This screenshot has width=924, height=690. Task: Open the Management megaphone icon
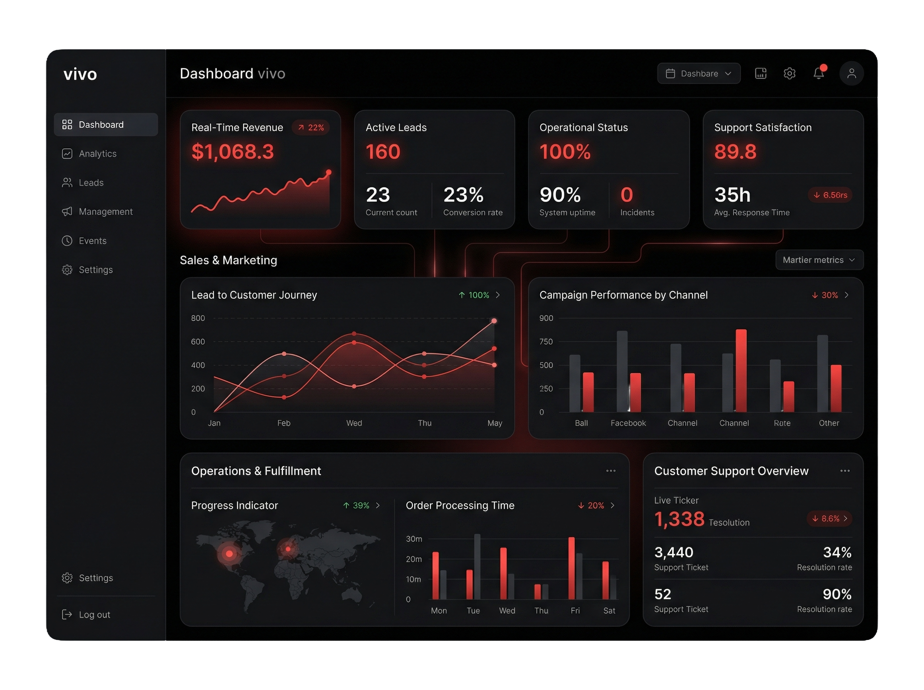click(x=67, y=211)
